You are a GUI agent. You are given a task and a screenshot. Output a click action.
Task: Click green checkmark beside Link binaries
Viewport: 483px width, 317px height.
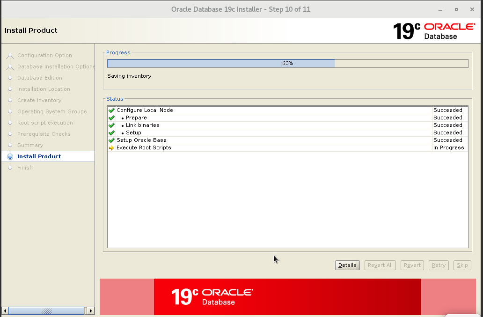111,125
